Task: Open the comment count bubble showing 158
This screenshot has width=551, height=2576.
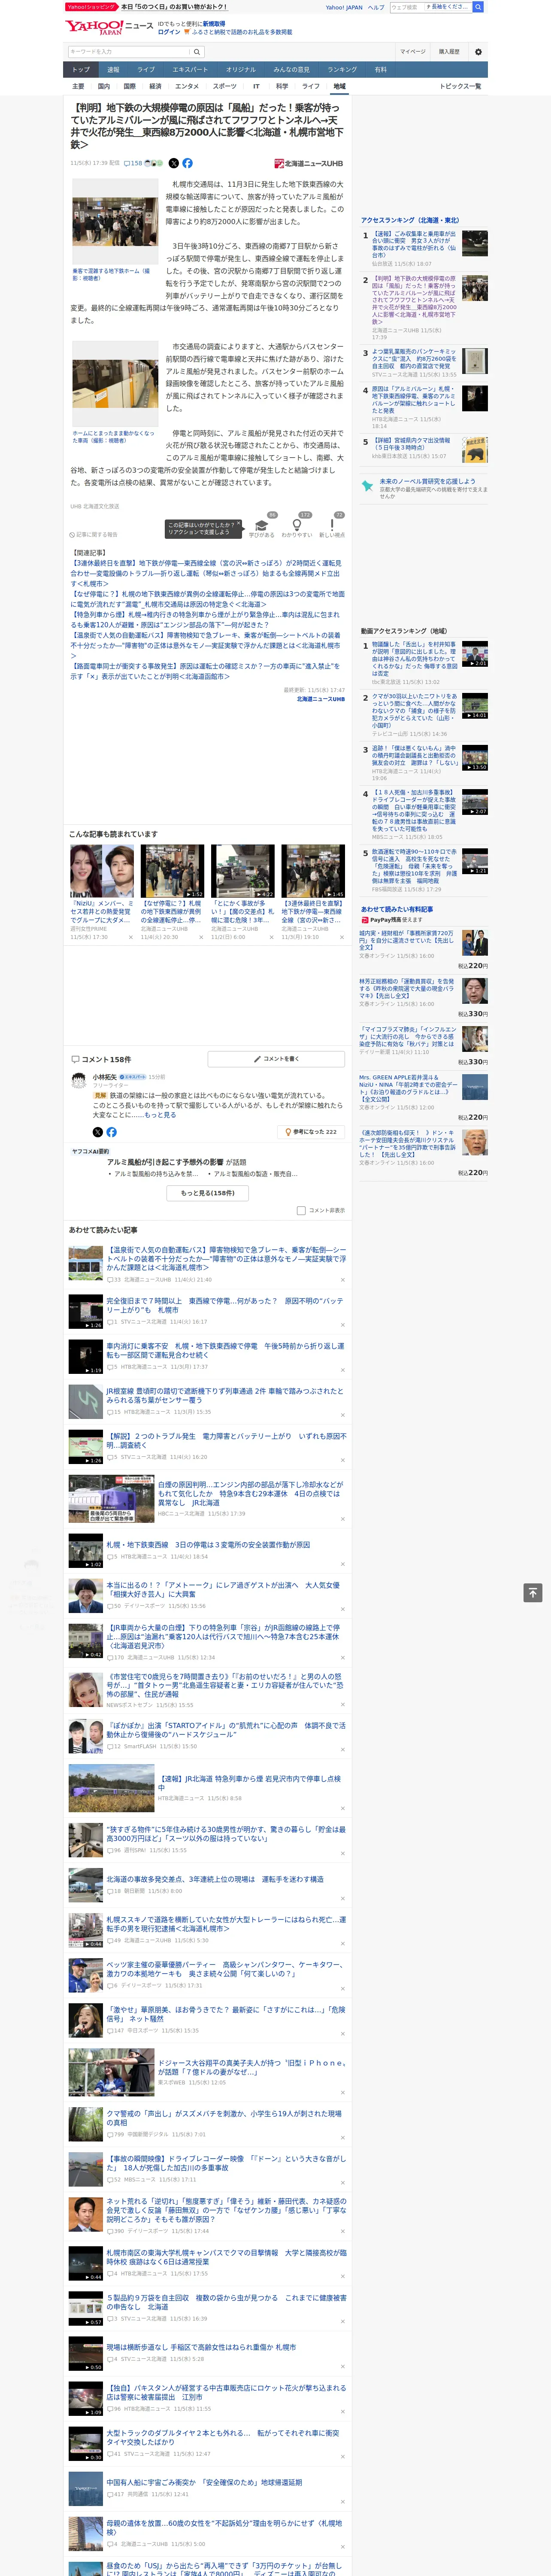Action: [x=133, y=163]
